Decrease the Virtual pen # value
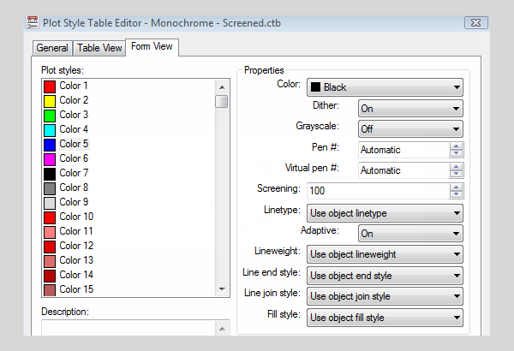The height and width of the screenshot is (351, 514). pyautogui.click(x=456, y=174)
